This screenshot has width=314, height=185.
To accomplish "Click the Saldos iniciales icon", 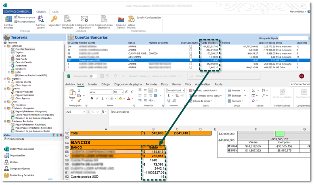I will point(131,19).
